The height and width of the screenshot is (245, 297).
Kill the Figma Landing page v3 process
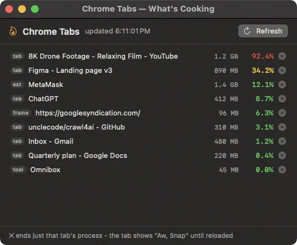[282, 70]
